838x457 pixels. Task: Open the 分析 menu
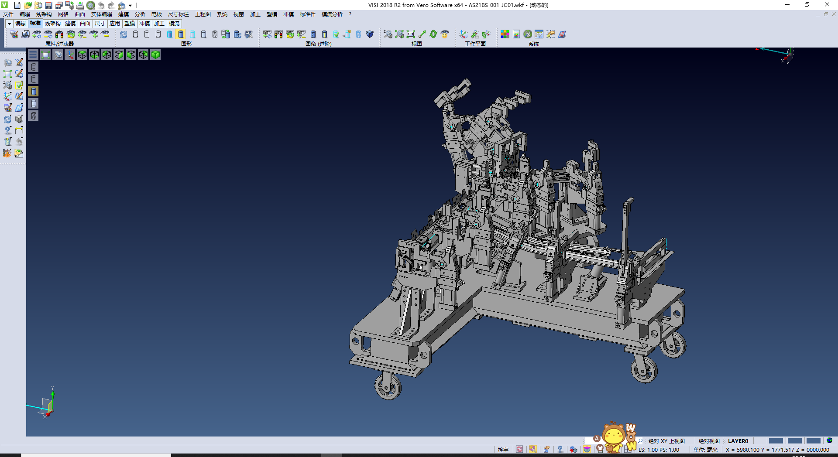coord(140,14)
